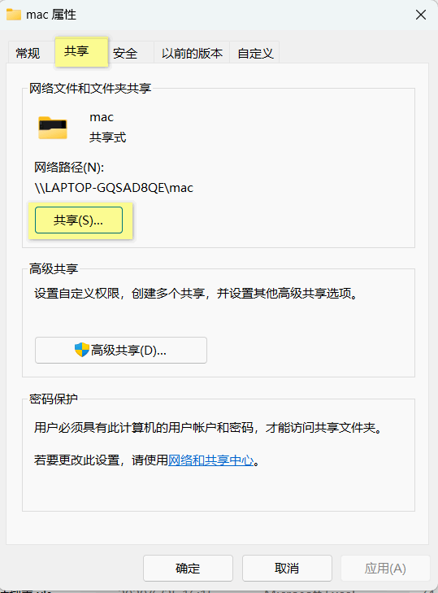The width and height of the screenshot is (438, 593).
Task: Select the 共享 tab
Action: [81, 51]
